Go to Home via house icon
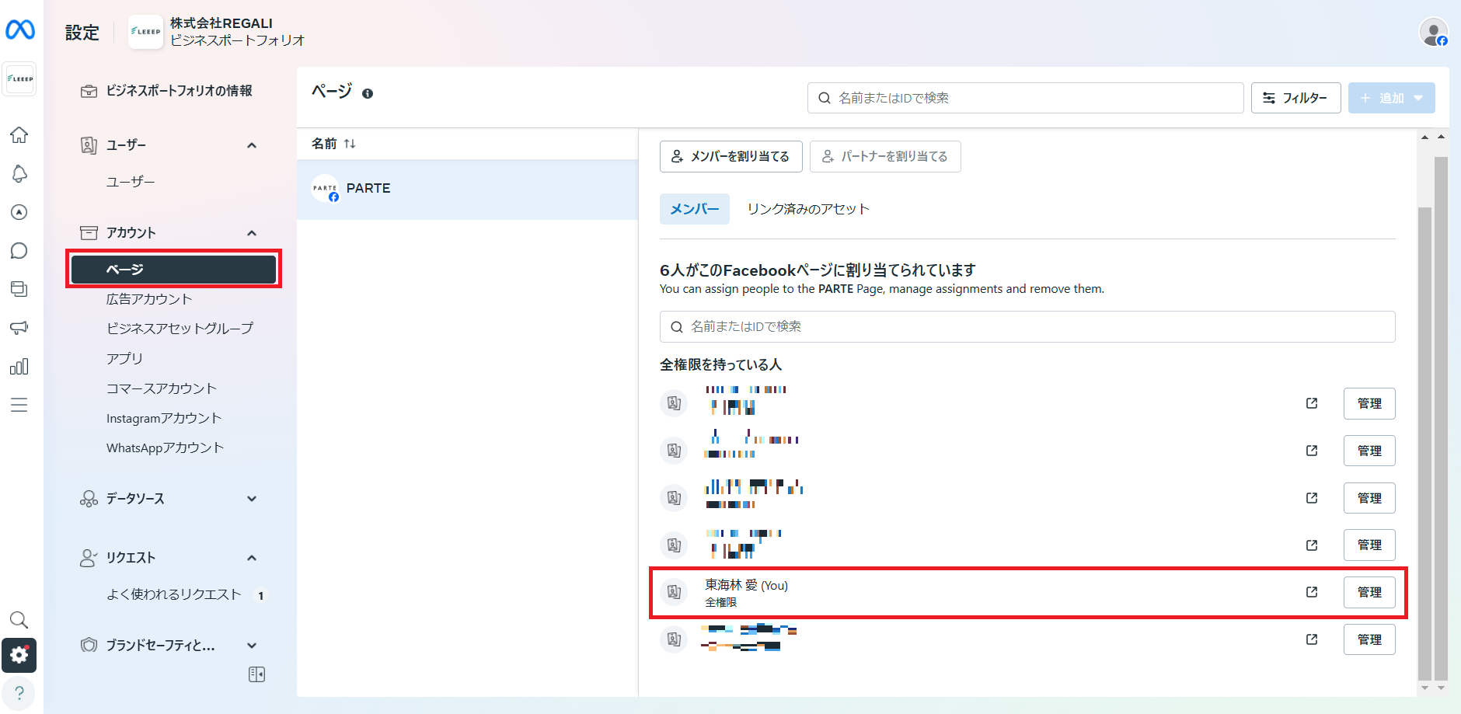Image resolution: width=1461 pixels, height=714 pixels. coord(19,134)
